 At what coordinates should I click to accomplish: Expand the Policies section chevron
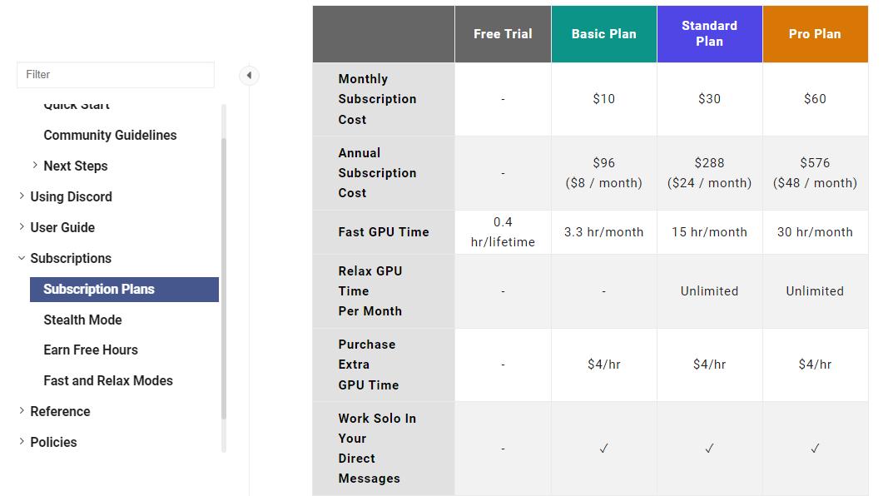tap(22, 442)
